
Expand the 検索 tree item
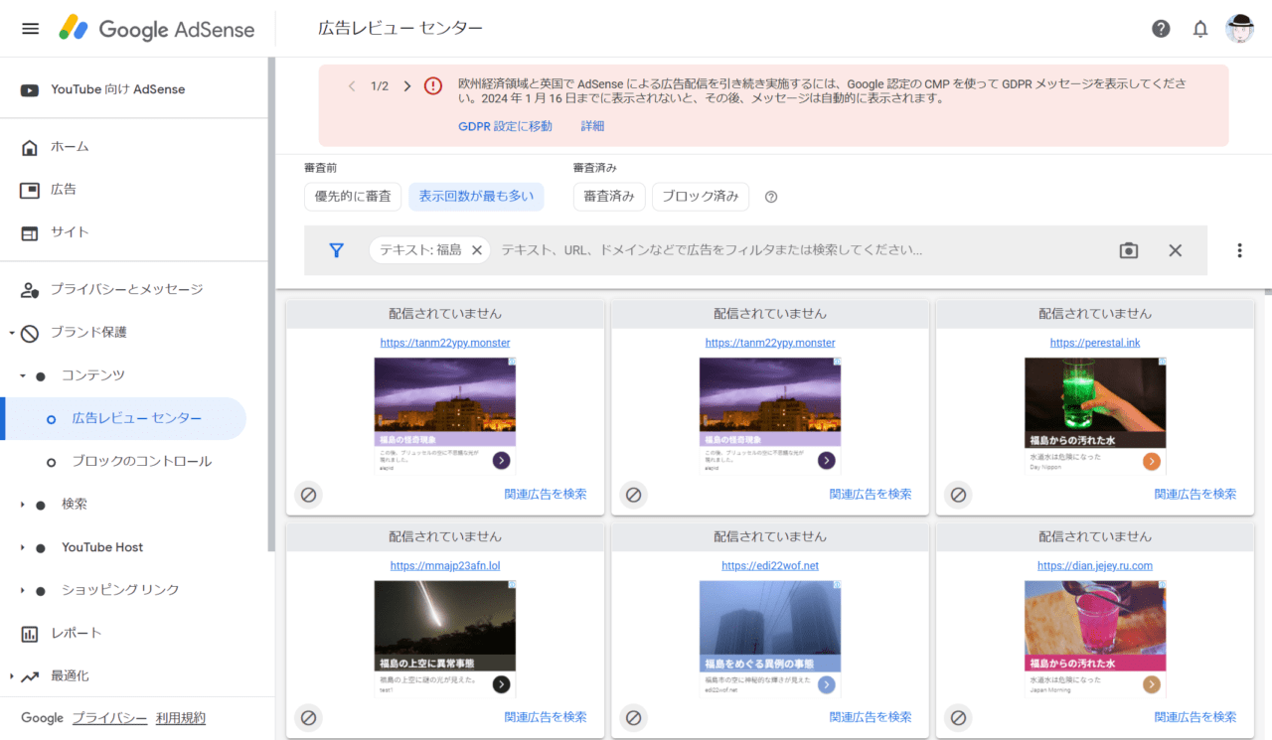[x=22, y=505]
